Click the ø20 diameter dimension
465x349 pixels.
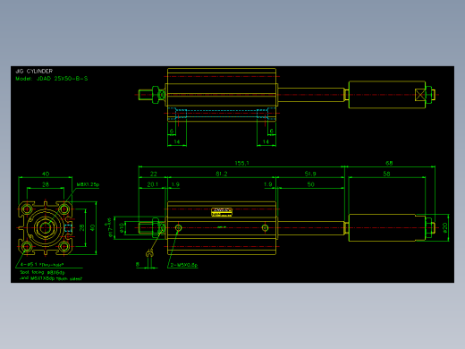coord(445,227)
